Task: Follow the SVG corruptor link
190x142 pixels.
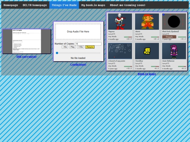Action: pyautogui.click(x=26, y=56)
